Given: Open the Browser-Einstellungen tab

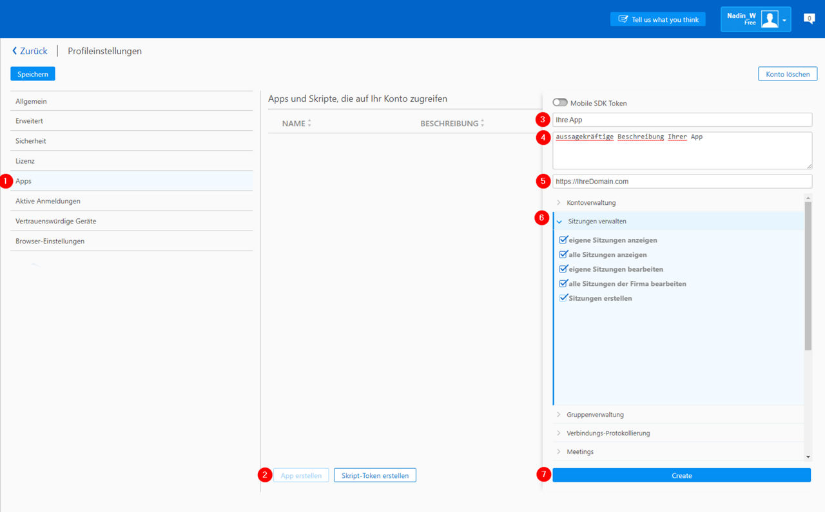Looking at the screenshot, I should point(131,241).
